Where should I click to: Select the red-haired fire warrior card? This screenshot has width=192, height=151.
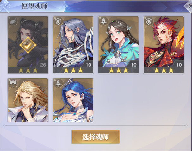[x=164, y=45]
